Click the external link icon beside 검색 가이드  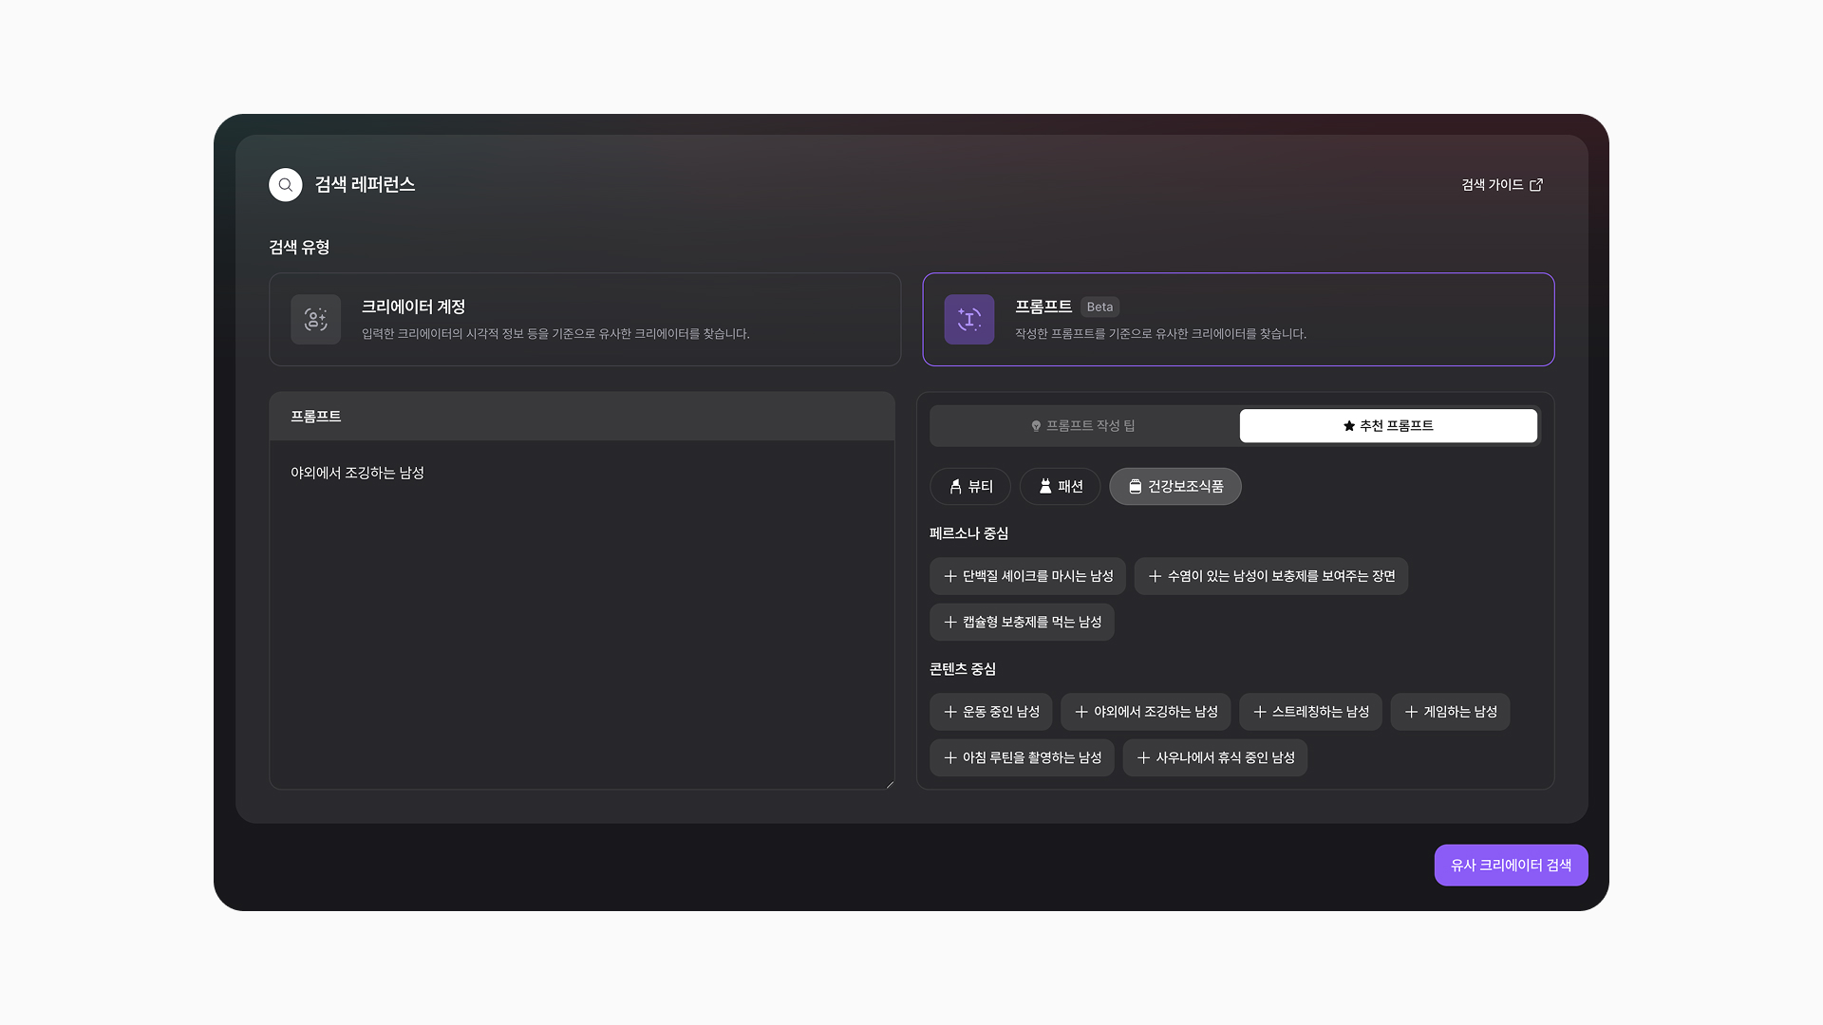tap(1536, 185)
